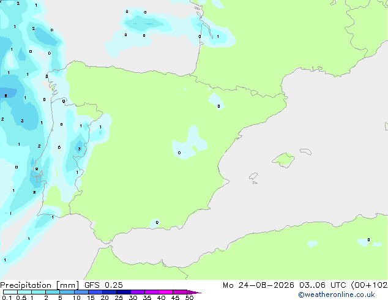Pick the 0.1–0.5 mm legend swatch
The height and width of the screenshot is (300, 388).
(10, 292)
